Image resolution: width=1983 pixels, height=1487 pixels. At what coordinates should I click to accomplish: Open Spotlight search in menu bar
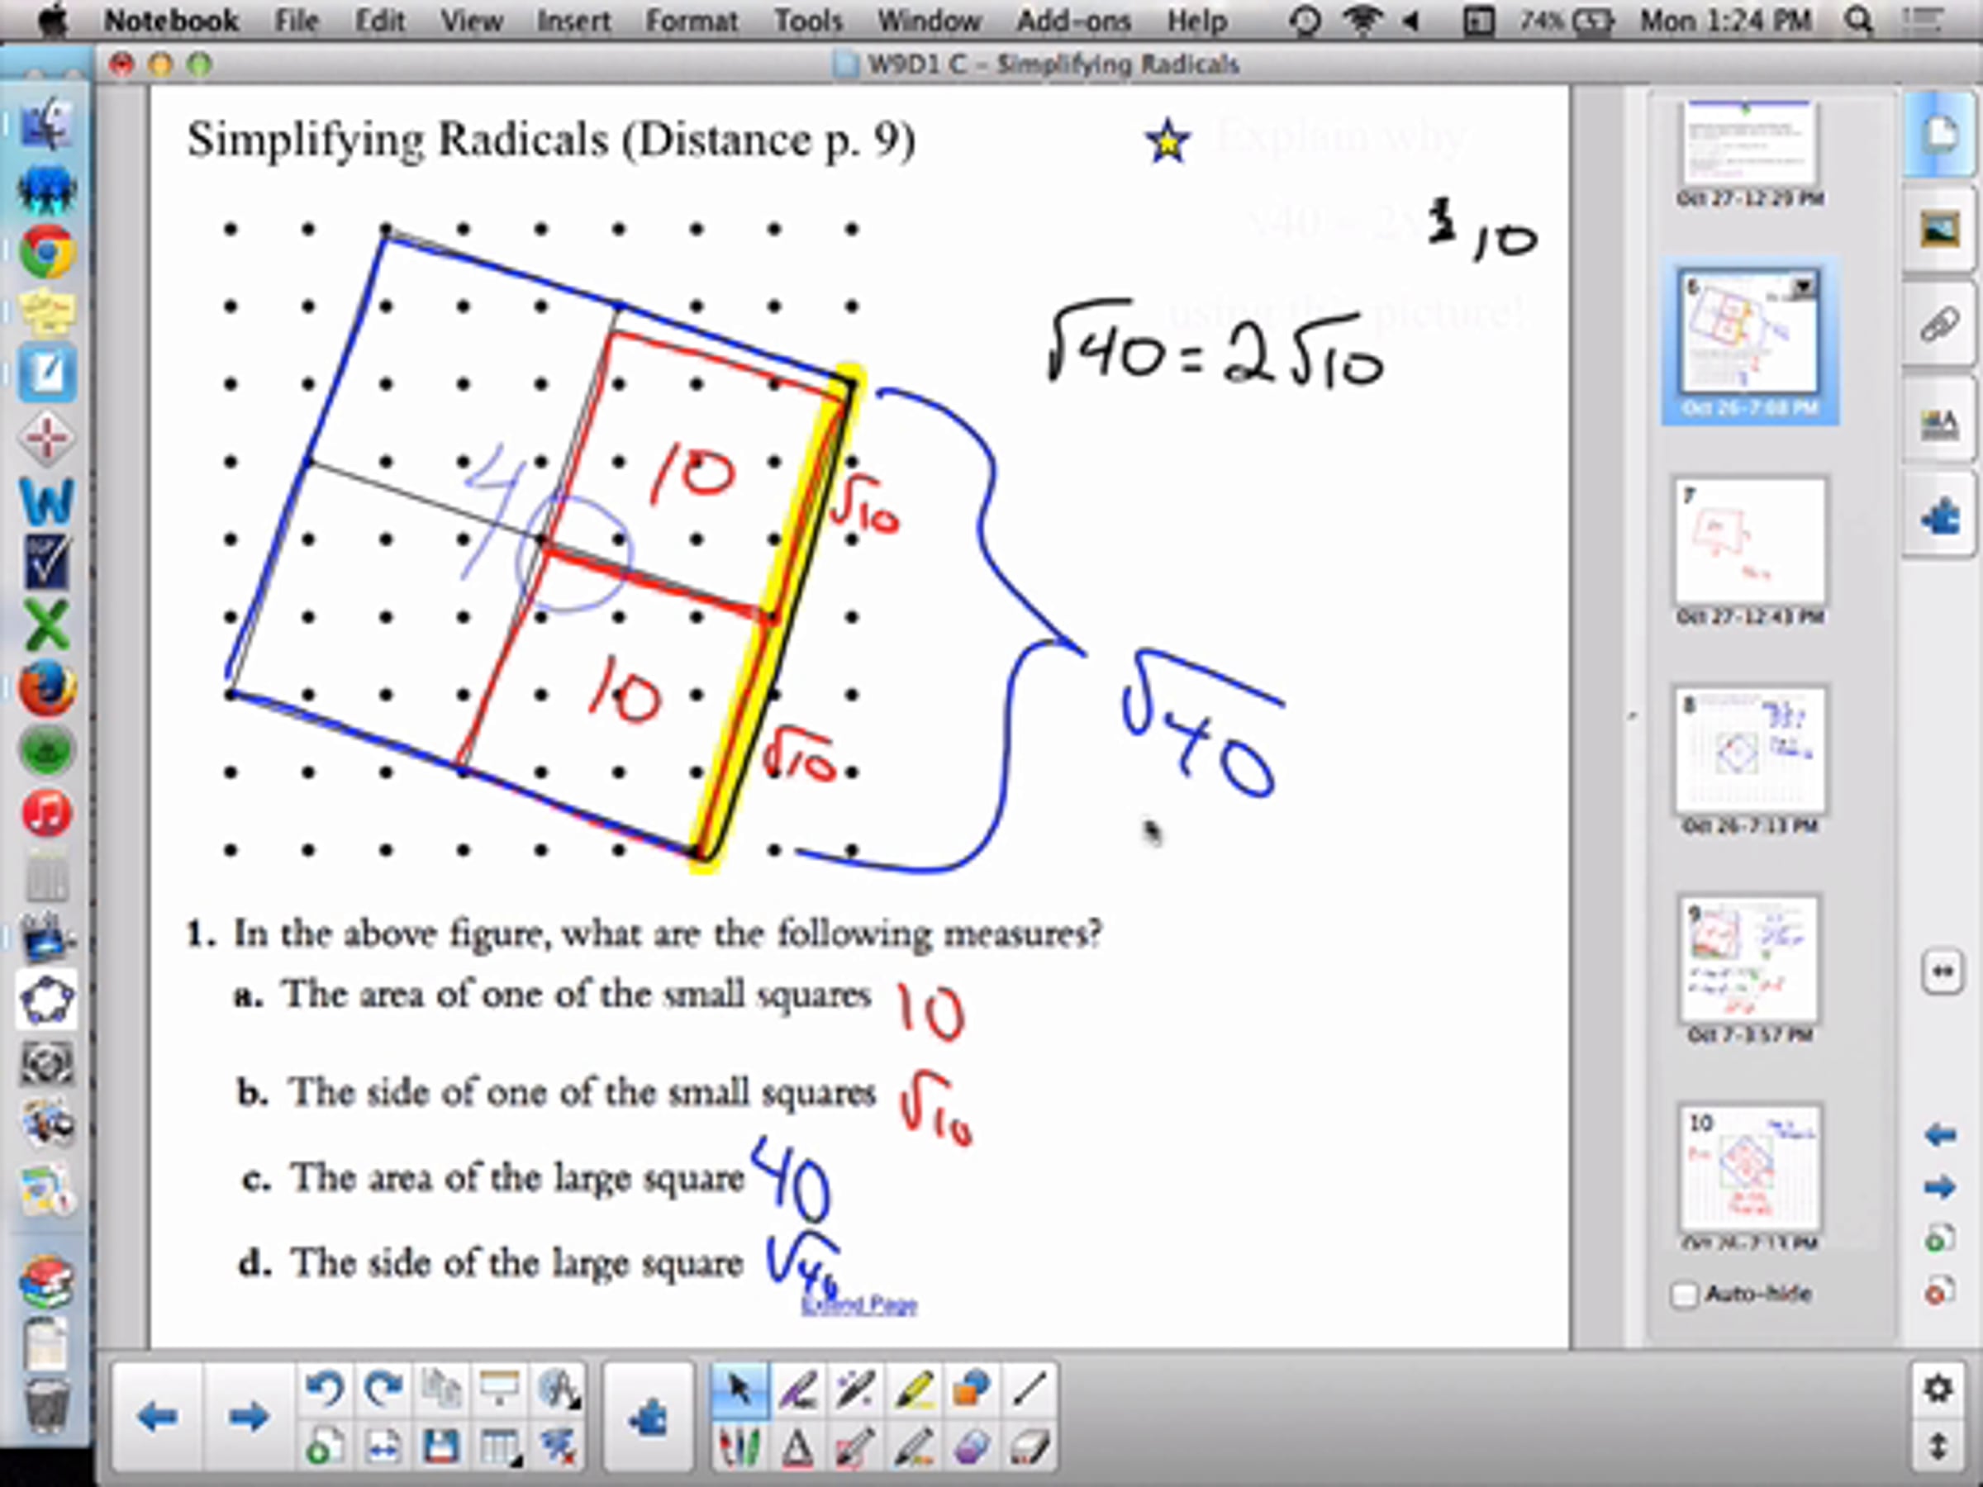point(1858,20)
